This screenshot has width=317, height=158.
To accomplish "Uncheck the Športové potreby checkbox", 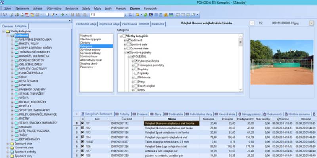I will click(128, 53).
